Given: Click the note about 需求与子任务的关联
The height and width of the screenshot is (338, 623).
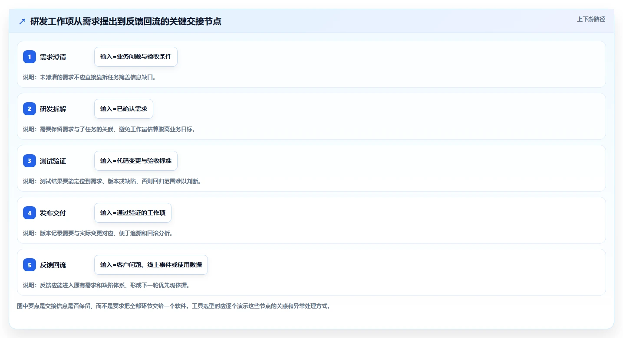Looking at the screenshot, I should [x=109, y=129].
